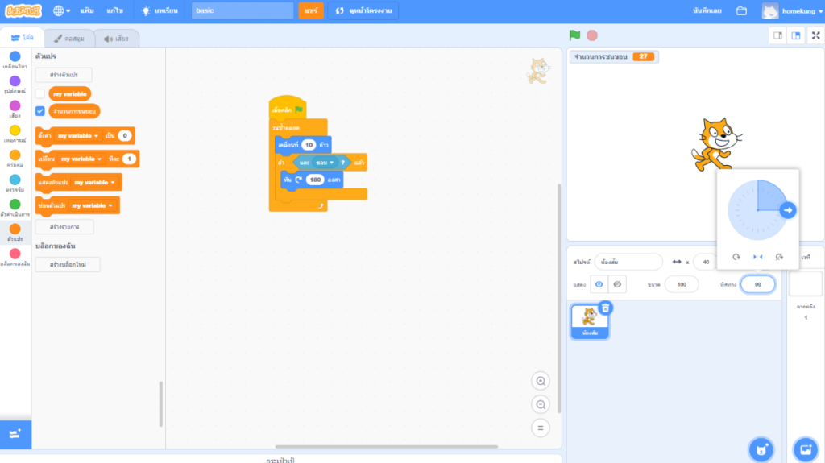
Task: Enter full screen stage mode
Action: point(815,35)
